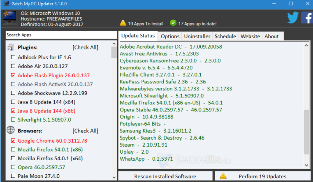Image resolution: width=313 pixels, height=182 pixels.
Task: Click the app list scrollbar thumb
Action: pyautogui.click(x=114, y=52)
